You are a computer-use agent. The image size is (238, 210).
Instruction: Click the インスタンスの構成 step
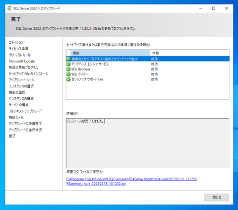[x=21, y=99]
